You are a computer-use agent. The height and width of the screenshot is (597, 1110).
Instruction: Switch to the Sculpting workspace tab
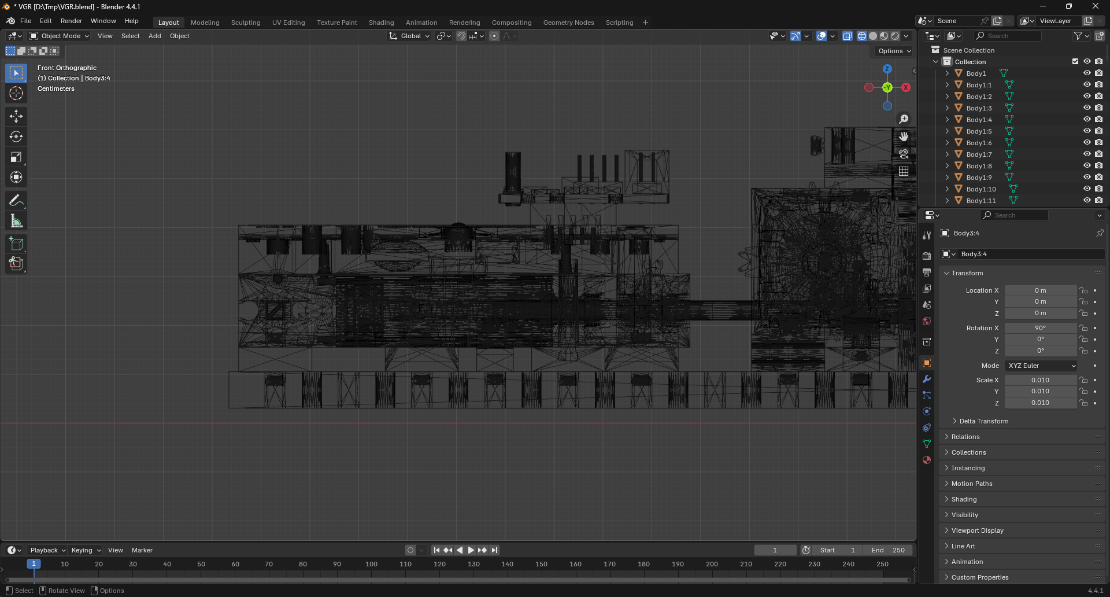[x=246, y=23]
